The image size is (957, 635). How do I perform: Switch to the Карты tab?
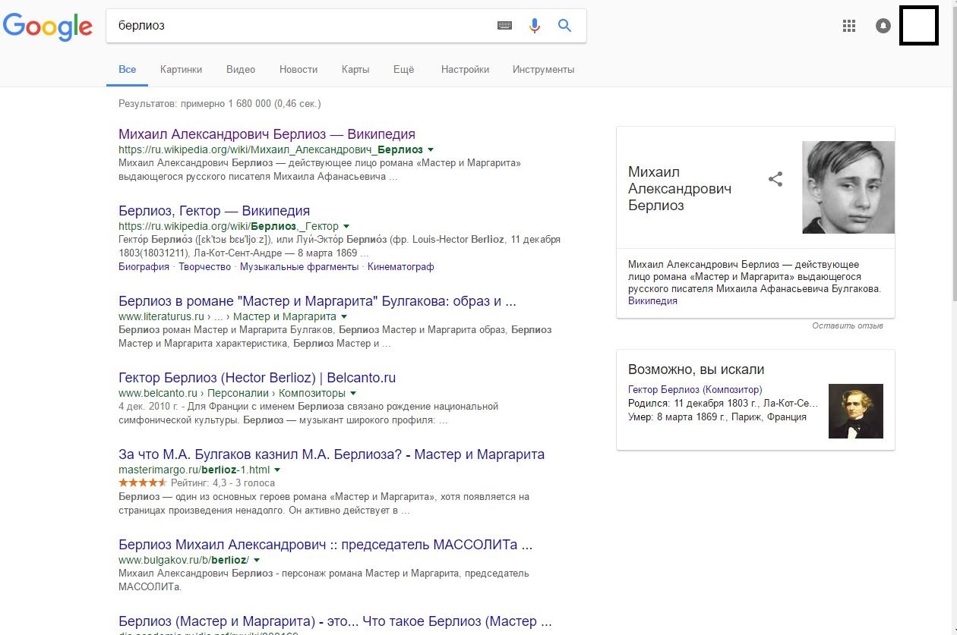tap(355, 69)
